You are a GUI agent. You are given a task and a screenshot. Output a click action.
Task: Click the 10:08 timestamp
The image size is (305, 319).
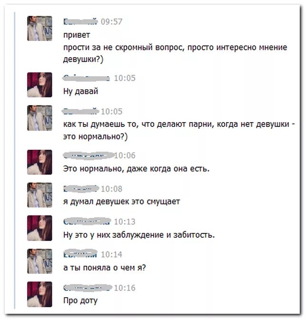pyautogui.click(x=111, y=189)
